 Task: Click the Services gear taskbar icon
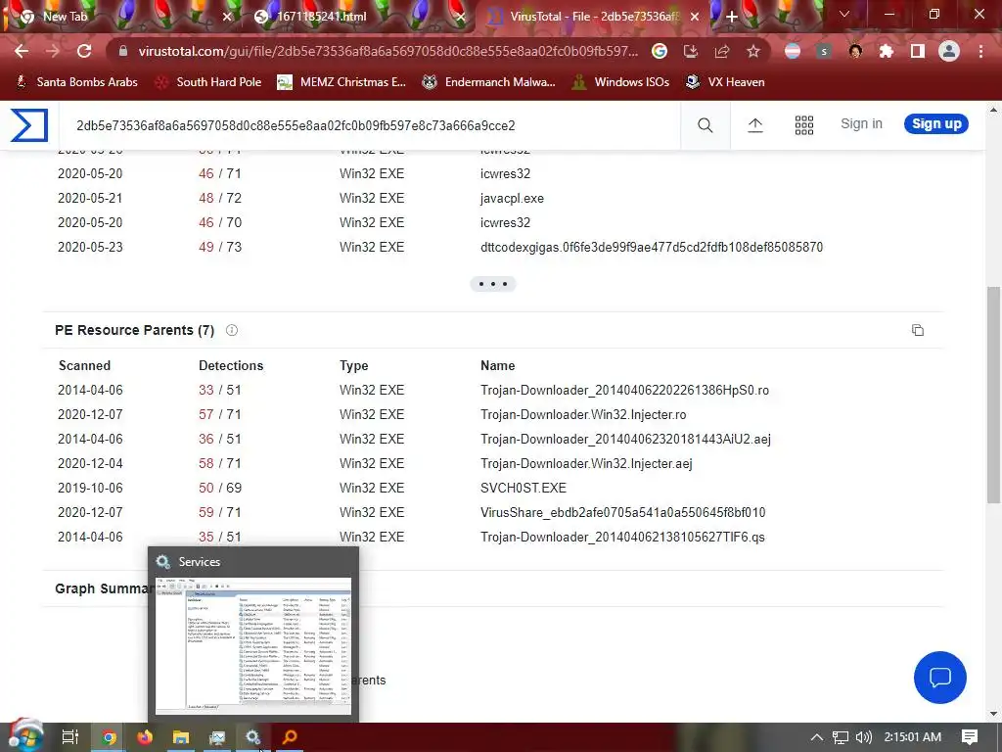(253, 737)
